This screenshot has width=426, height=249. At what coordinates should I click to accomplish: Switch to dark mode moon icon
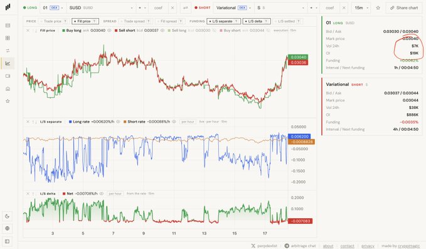pos(8,216)
